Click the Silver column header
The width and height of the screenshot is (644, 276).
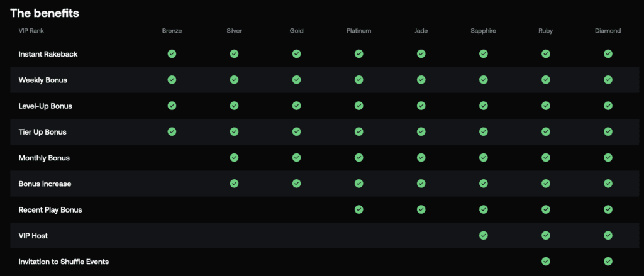[234, 31]
